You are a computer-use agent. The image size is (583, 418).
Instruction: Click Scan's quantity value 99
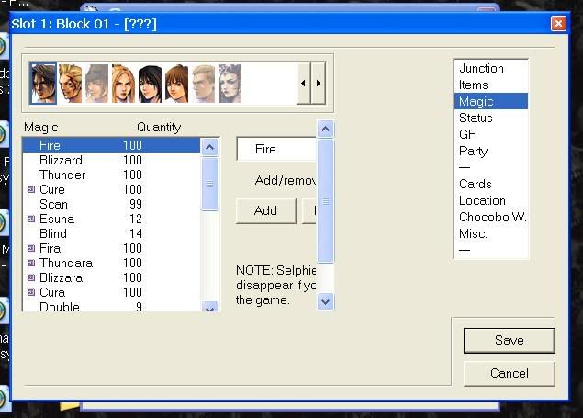136,204
